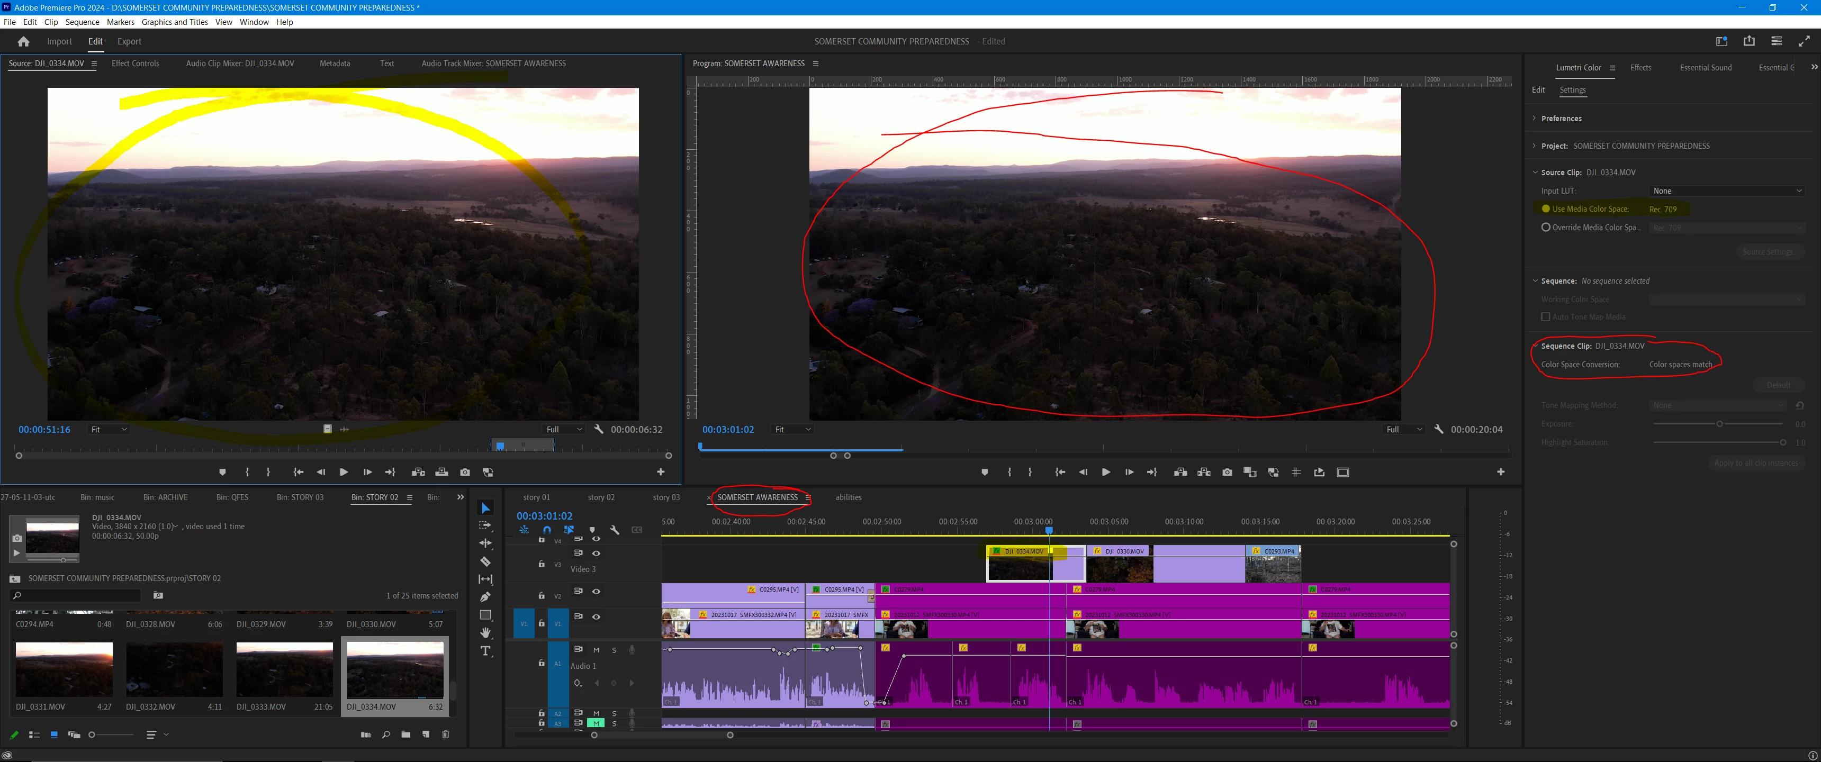Select Override Media Color Space radio button
This screenshot has height=762, width=1821.
coord(1545,228)
